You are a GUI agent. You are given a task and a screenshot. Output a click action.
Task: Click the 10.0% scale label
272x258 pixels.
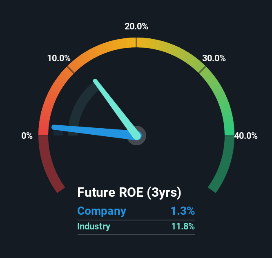pyautogui.click(x=59, y=58)
